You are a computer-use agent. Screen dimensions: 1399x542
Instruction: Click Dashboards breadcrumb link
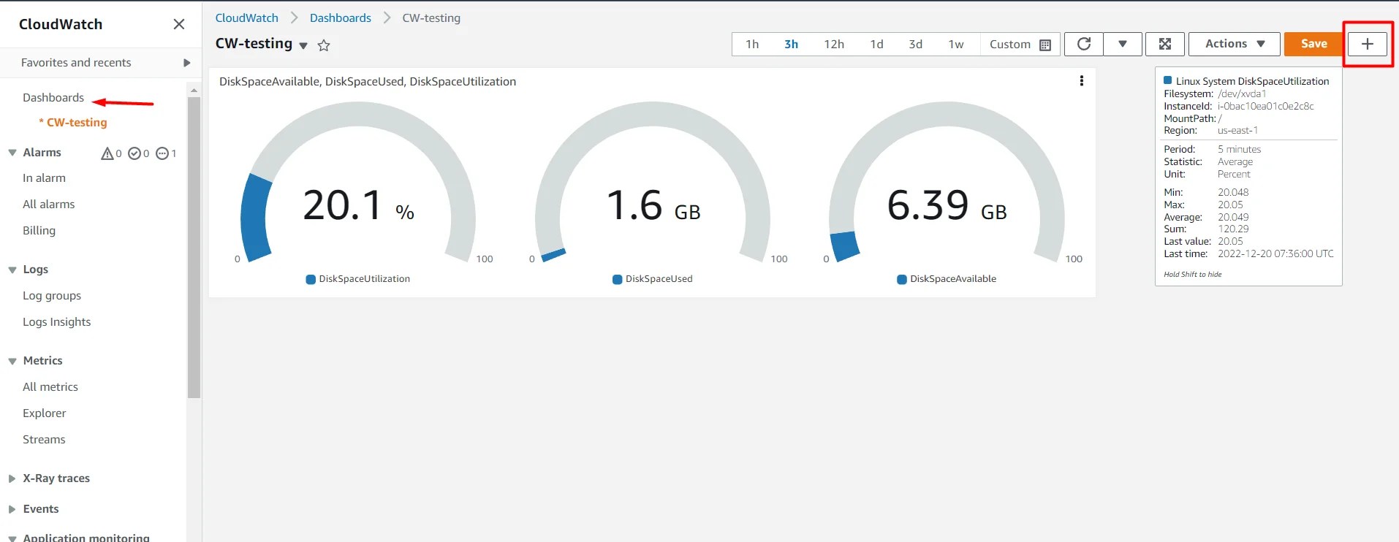click(340, 18)
